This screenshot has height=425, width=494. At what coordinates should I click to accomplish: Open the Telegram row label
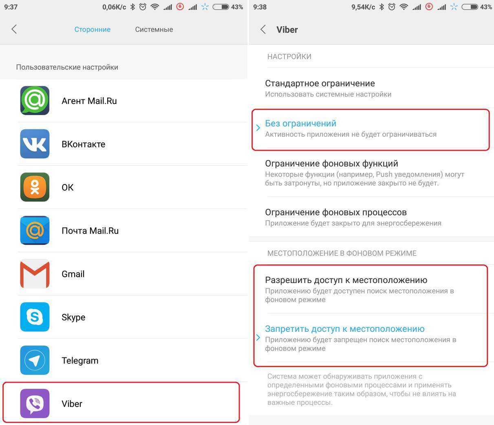80,361
